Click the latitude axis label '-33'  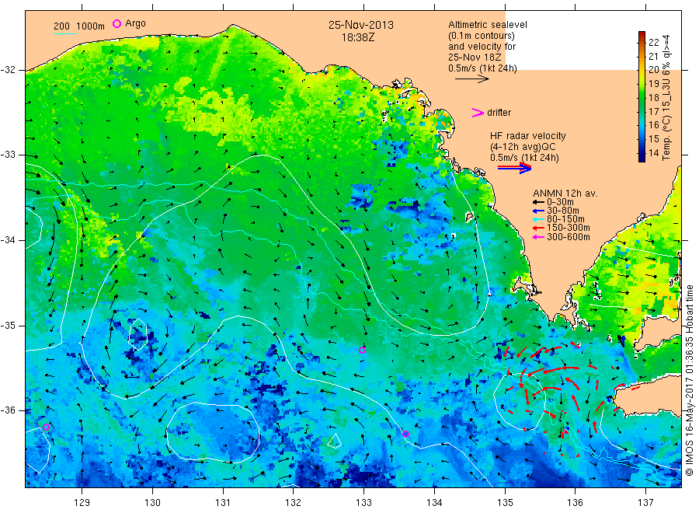pos(8,155)
